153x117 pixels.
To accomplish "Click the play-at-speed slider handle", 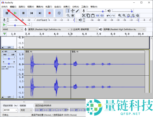I will tap(15, 25).
